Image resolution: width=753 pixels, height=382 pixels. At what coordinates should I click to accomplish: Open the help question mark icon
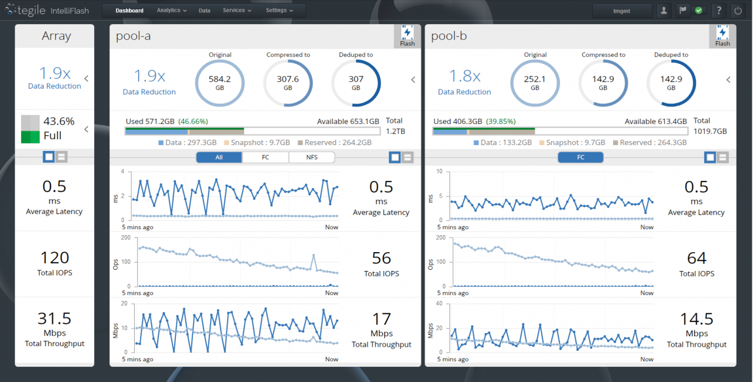(x=718, y=11)
